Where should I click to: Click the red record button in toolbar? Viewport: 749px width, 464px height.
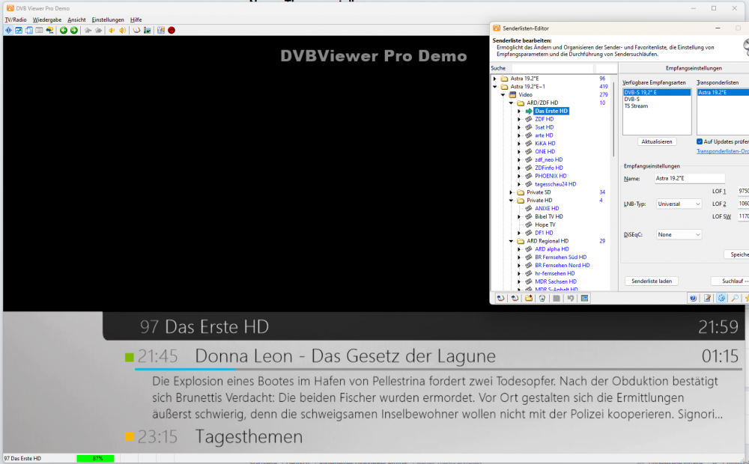click(x=171, y=30)
